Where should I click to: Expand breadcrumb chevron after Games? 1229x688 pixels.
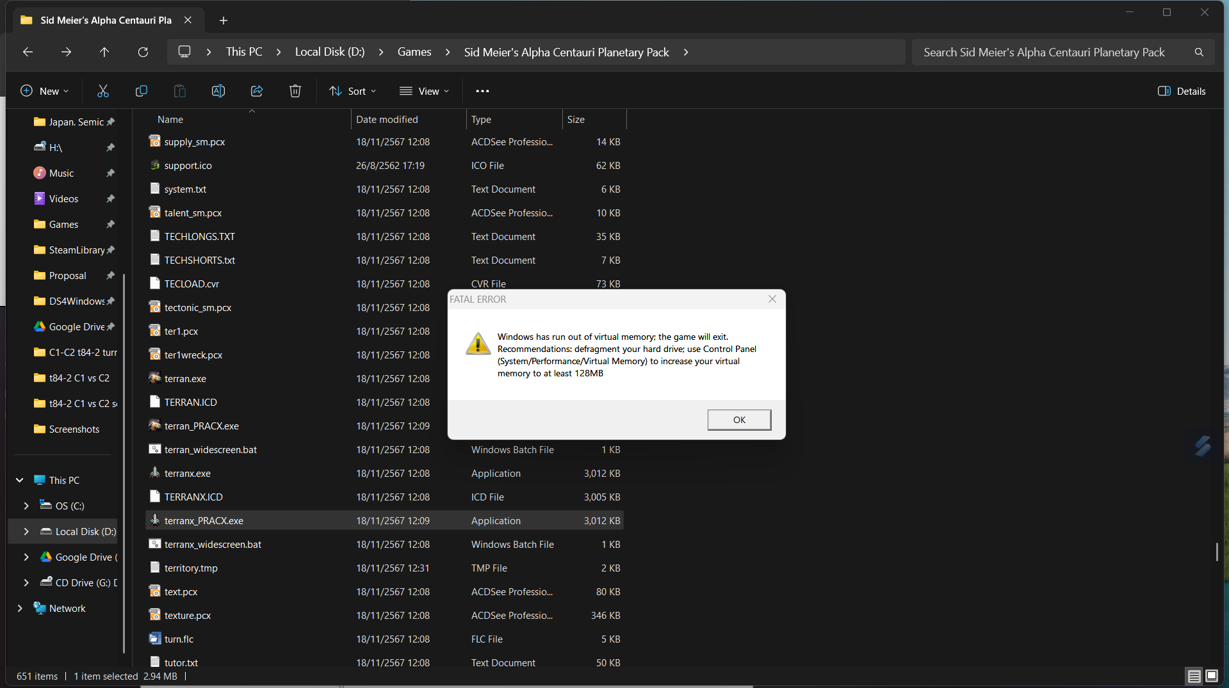pos(448,52)
